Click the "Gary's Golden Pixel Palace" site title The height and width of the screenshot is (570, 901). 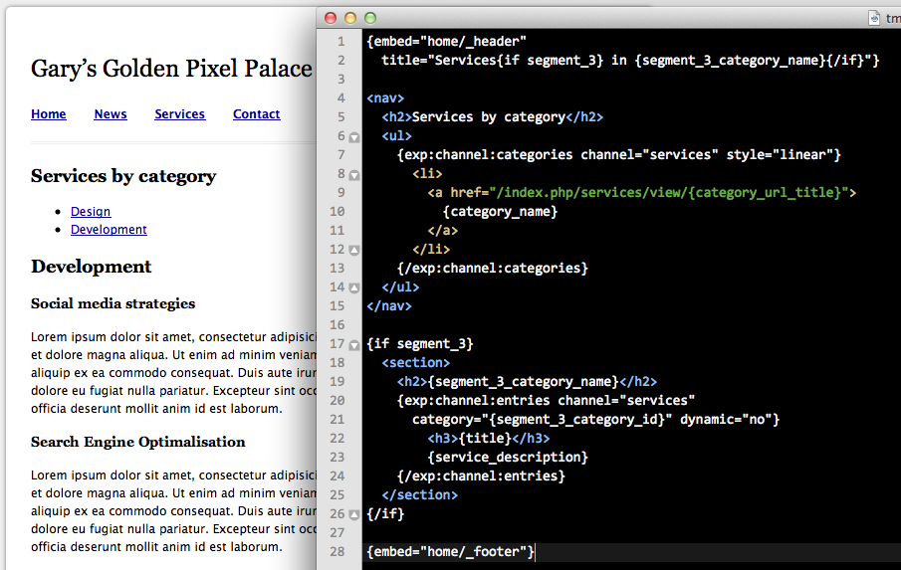pyautogui.click(x=171, y=69)
